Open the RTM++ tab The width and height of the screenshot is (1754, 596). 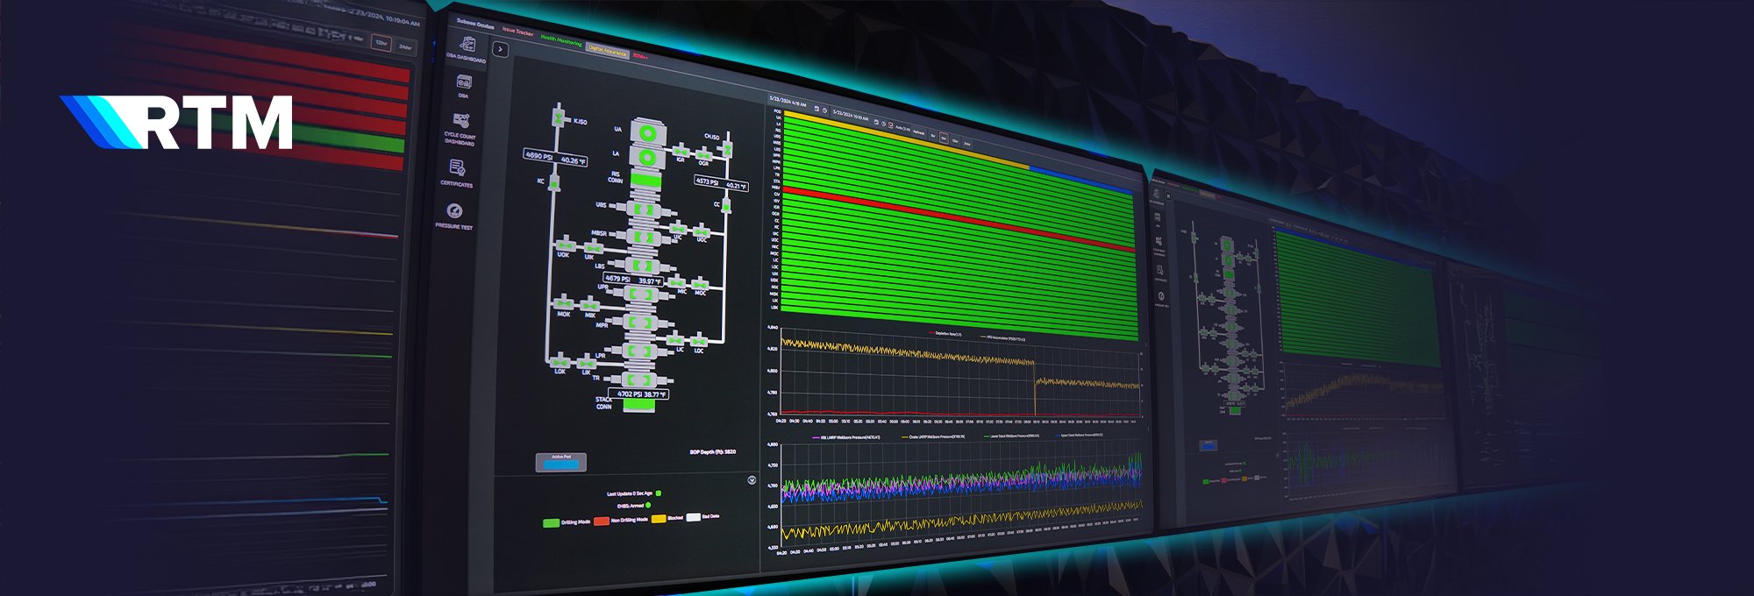coord(640,56)
